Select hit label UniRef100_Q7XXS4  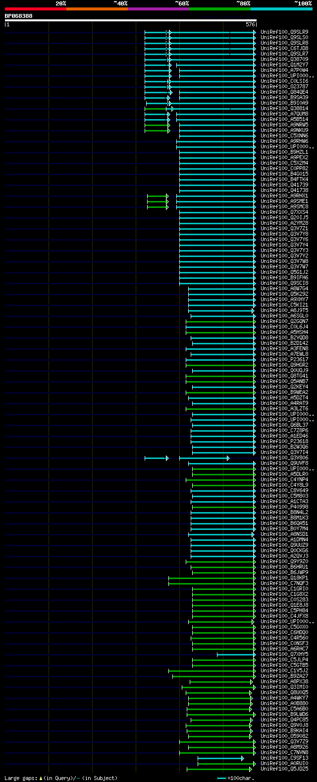tap(284, 212)
